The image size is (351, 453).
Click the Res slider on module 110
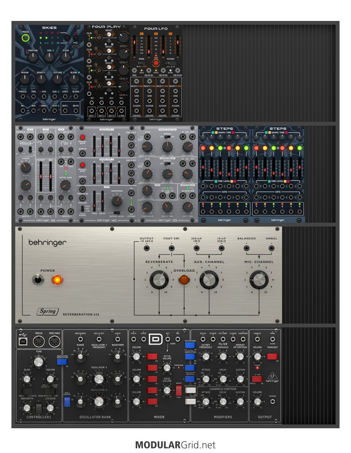click(51, 176)
